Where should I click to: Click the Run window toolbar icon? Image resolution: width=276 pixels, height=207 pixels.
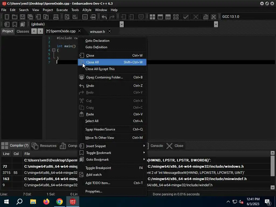pyautogui.click(x=160, y=17)
